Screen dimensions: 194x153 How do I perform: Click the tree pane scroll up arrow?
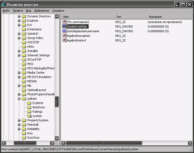(x=57, y=16)
